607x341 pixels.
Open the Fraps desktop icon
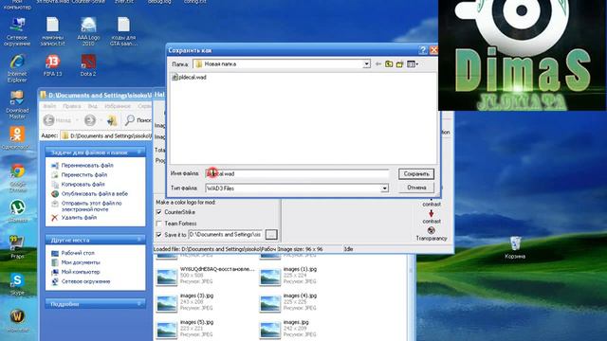pyautogui.click(x=17, y=246)
